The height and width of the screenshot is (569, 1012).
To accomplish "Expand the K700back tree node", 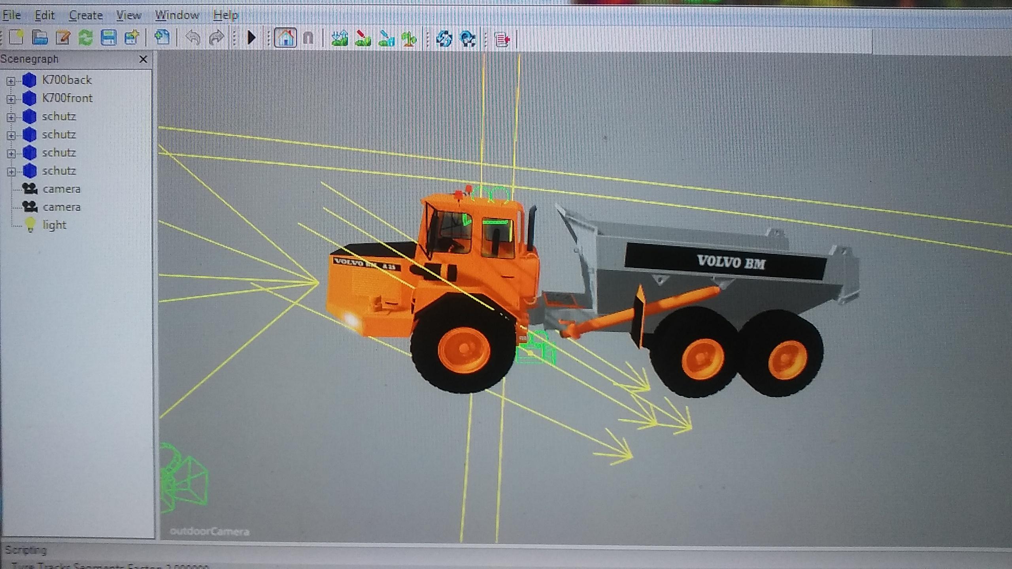I will click(11, 81).
